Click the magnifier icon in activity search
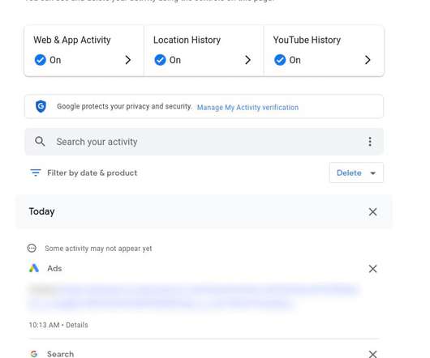 (40, 142)
